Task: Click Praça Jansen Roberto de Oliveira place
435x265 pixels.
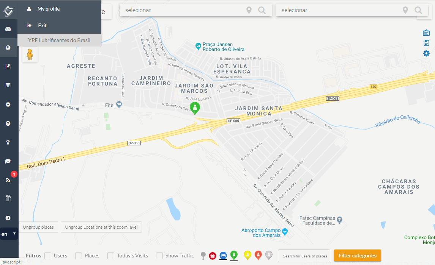Action: pyautogui.click(x=198, y=46)
